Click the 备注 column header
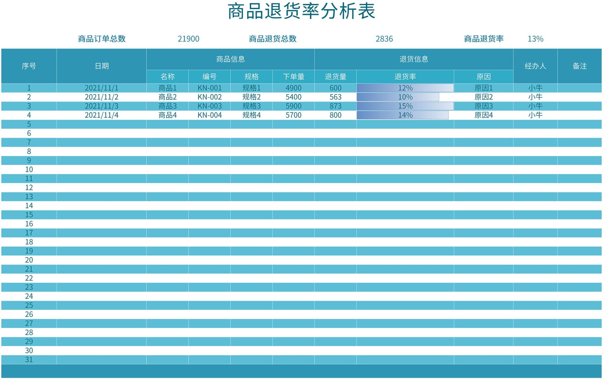Image resolution: width=603 pixels, height=380 pixels. 580,66
